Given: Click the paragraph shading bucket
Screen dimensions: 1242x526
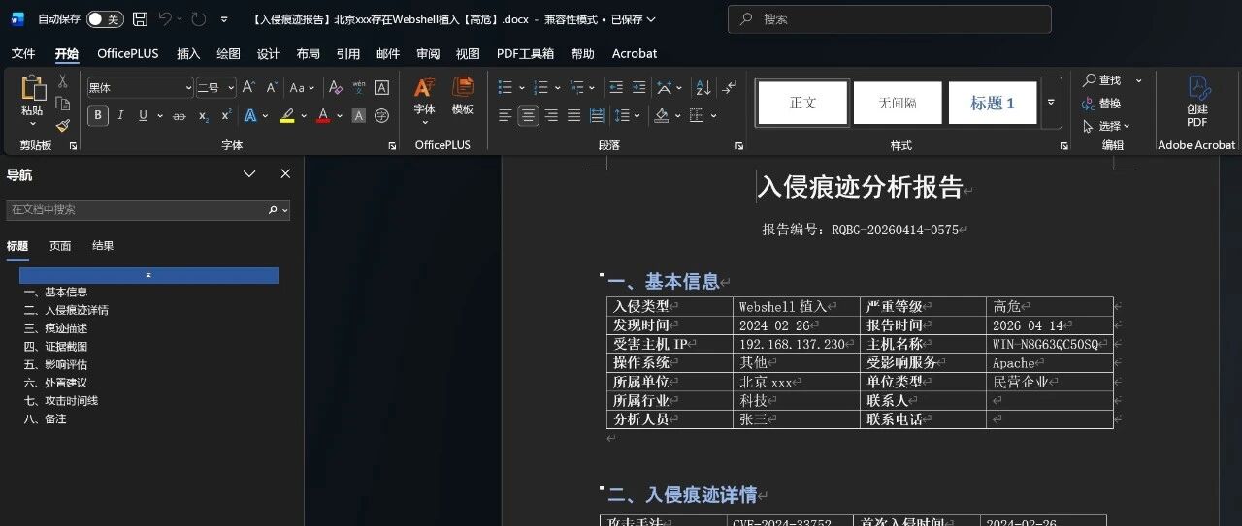Looking at the screenshot, I should (662, 116).
